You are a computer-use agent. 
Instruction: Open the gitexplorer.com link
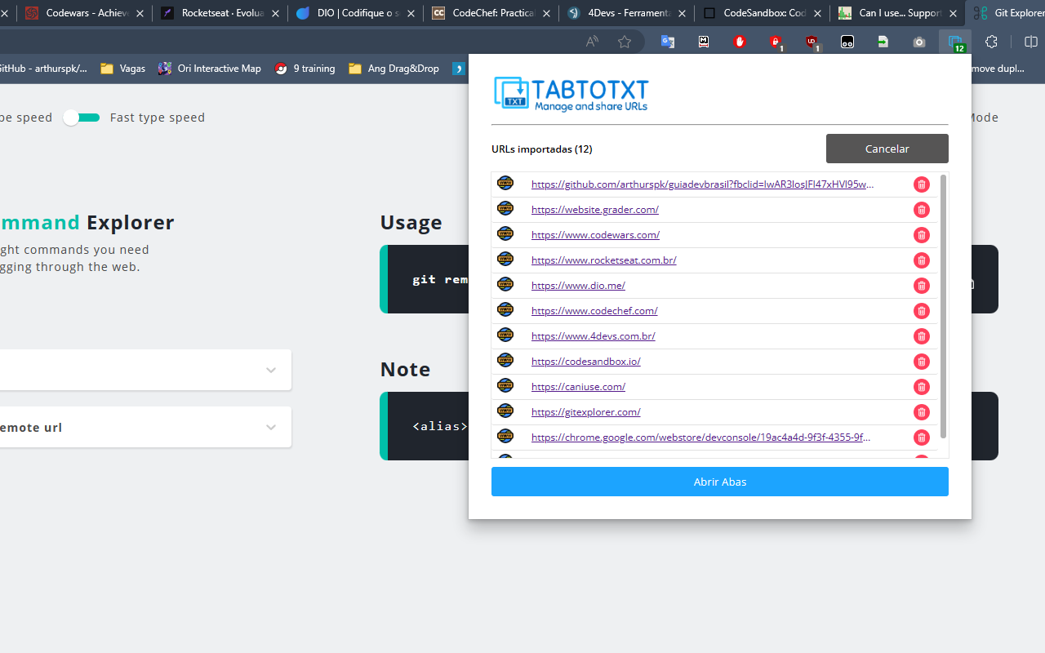point(585,411)
